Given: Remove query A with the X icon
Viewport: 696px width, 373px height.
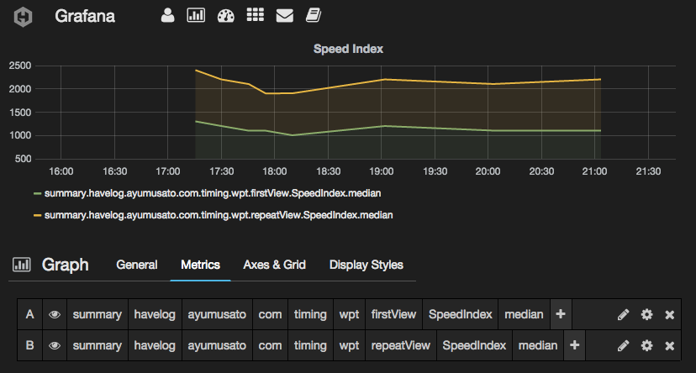Looking at the screenshot, I should [x=670, y=315].
